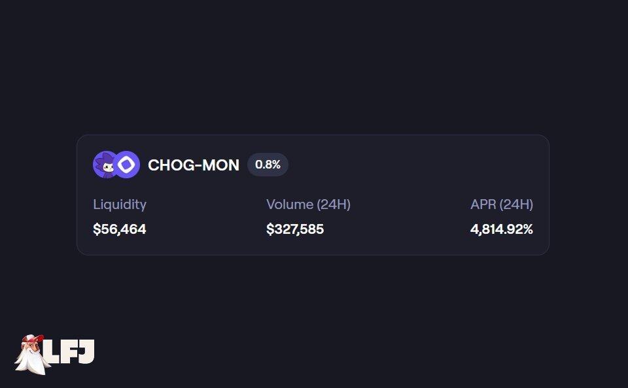Click the 0.8% fee badge
The width and height of the screenshot is (628, 388).
click(268, 165)
